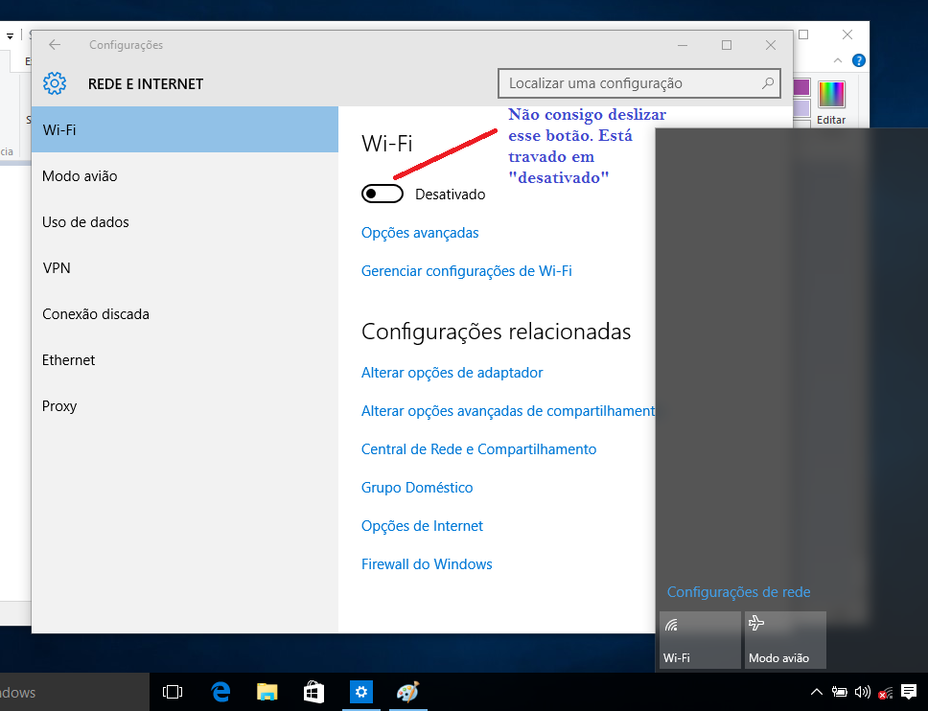Open File Explorer from the taskbar
The height and width of the screenshot is (711, 928).
pyautogui.click(x=267, y=692)
